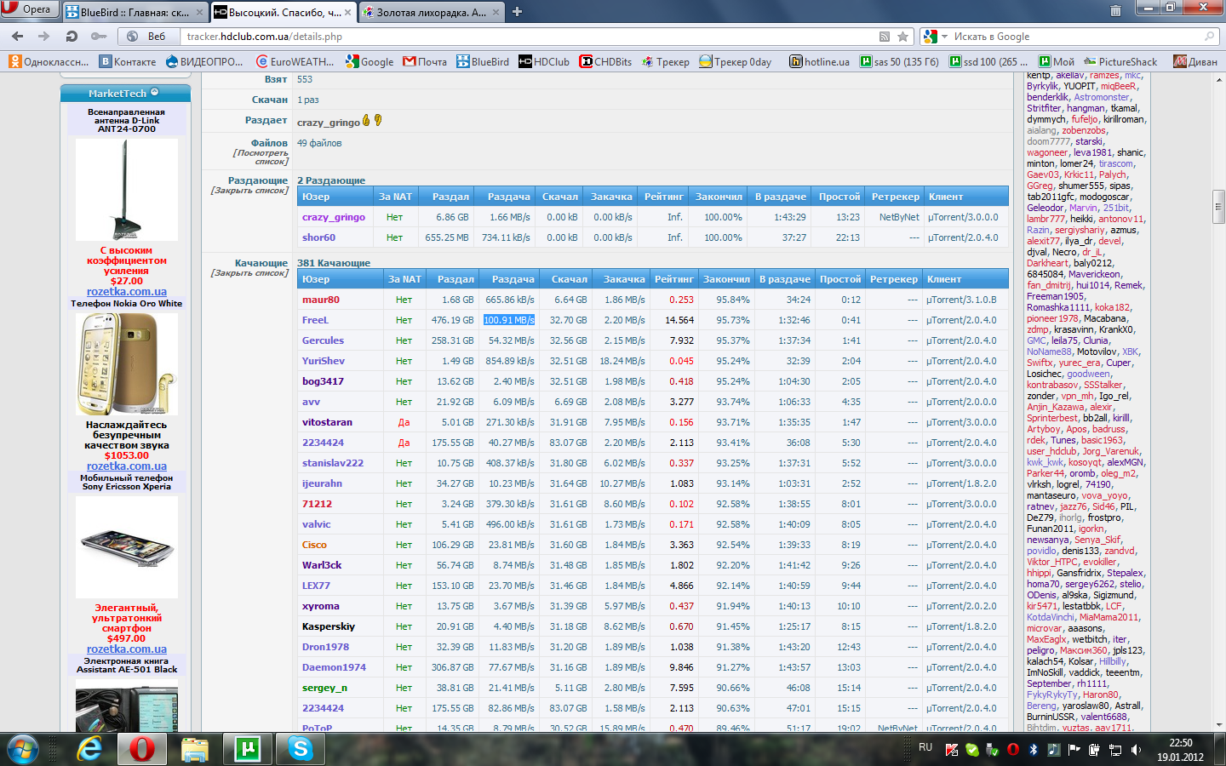Click the thumbs-up icon next to crazy_gringo
The height and width of the screenshot is (766, 1226).
(x=366, y=121)
